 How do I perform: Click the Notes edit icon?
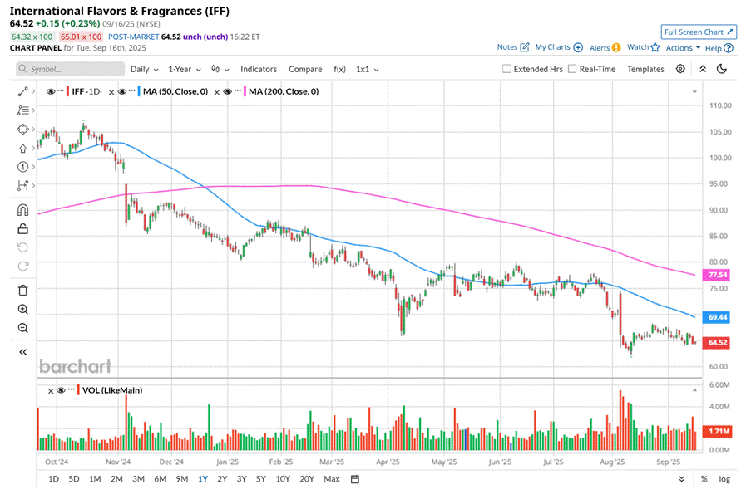tap(525, 46)
